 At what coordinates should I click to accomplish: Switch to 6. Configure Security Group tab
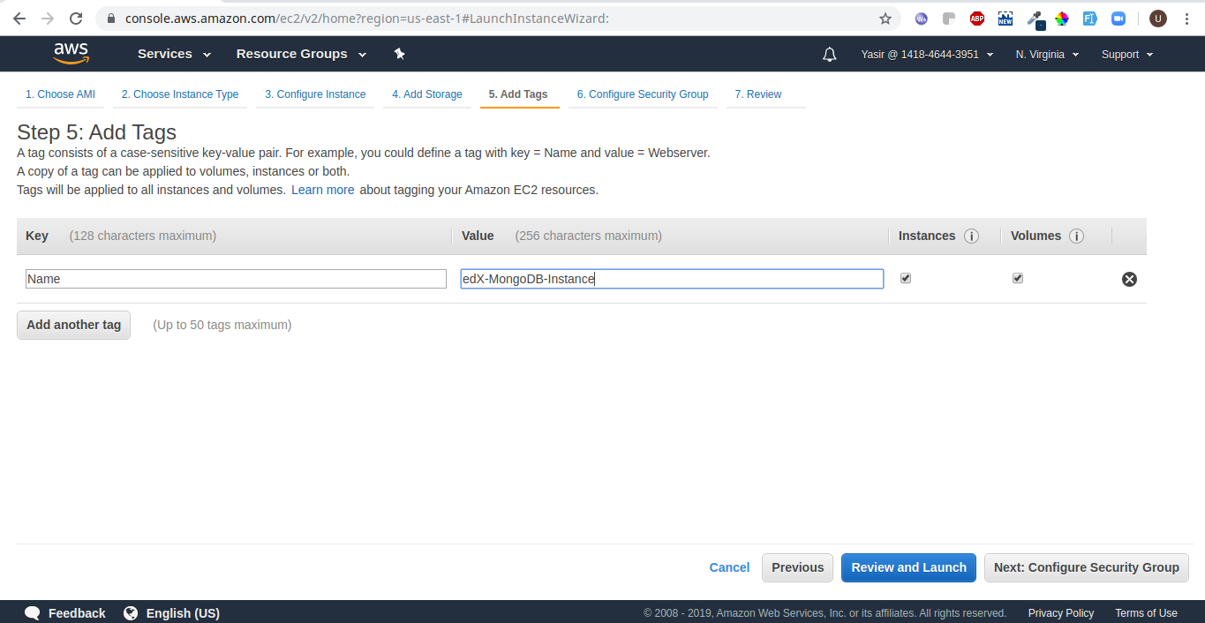click(x=643, y=94)
